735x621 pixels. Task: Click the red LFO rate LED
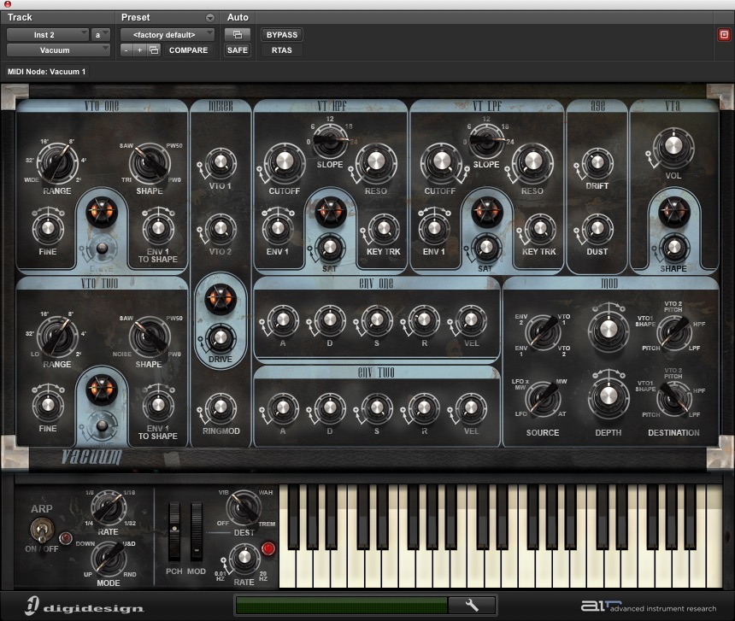[x=268, y=548]
